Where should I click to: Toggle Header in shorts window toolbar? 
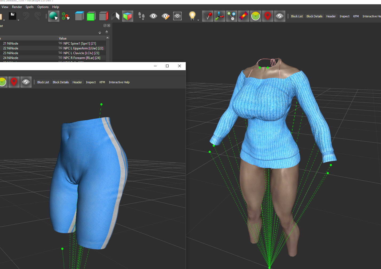coord(77,82)
